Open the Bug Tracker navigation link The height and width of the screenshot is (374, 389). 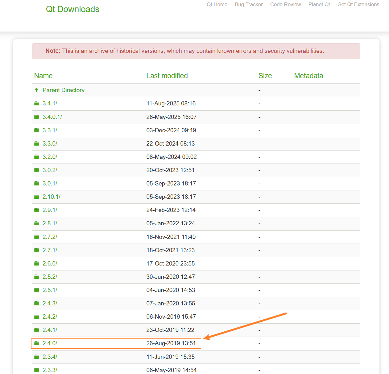click(x=249, y=4)
